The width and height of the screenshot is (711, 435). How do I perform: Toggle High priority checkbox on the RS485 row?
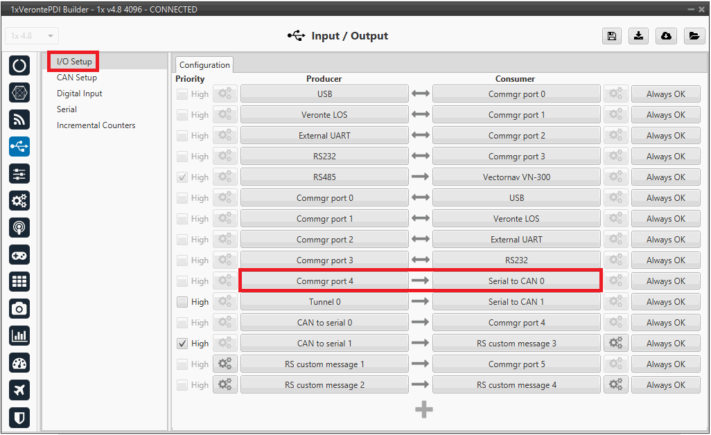point(182,177)
